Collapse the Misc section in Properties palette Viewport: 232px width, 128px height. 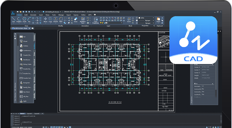click(x=213, y=84)
